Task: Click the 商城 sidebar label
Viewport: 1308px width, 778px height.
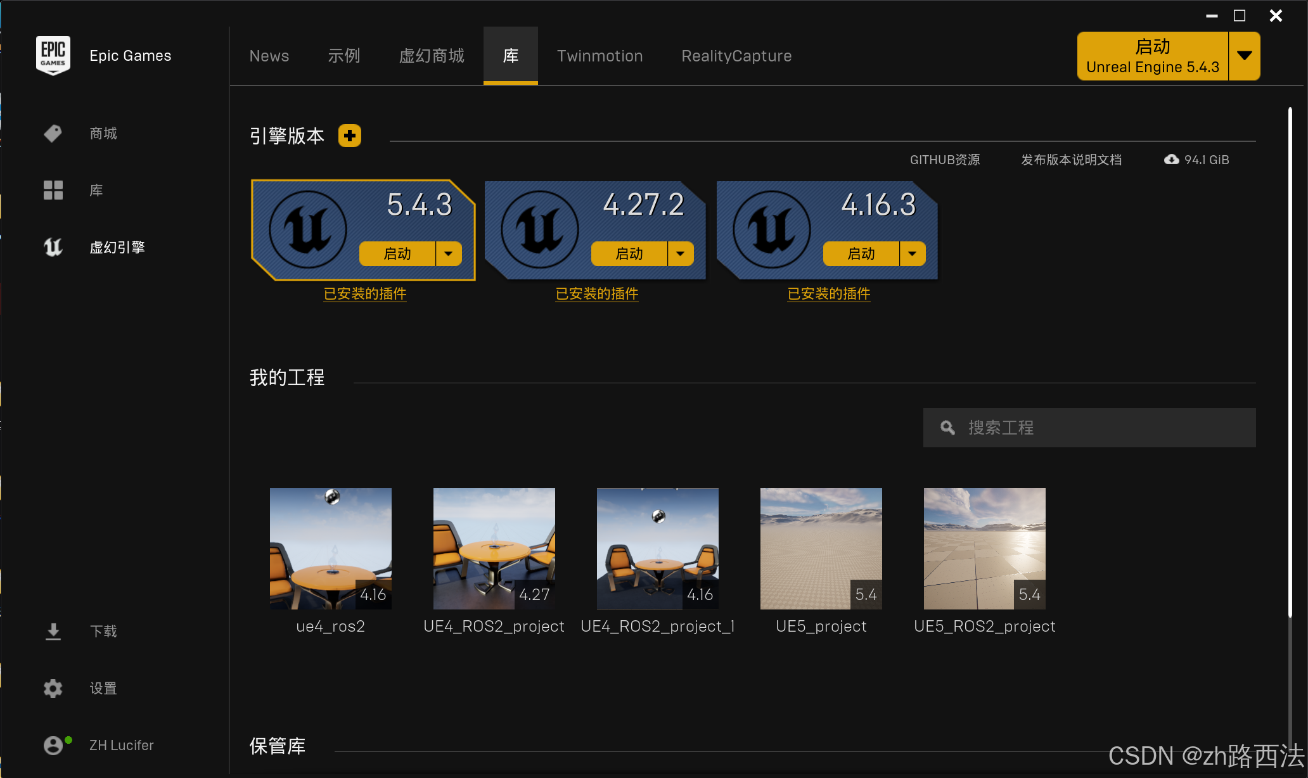Action: [x=103, y=133]
